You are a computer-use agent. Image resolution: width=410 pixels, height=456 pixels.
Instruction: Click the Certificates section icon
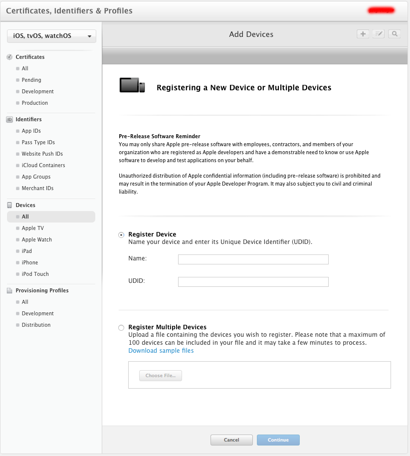point(9,57)
